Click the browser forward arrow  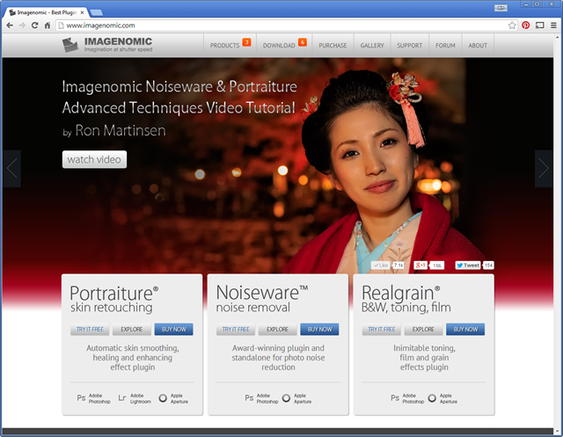(x=22, y=25)
